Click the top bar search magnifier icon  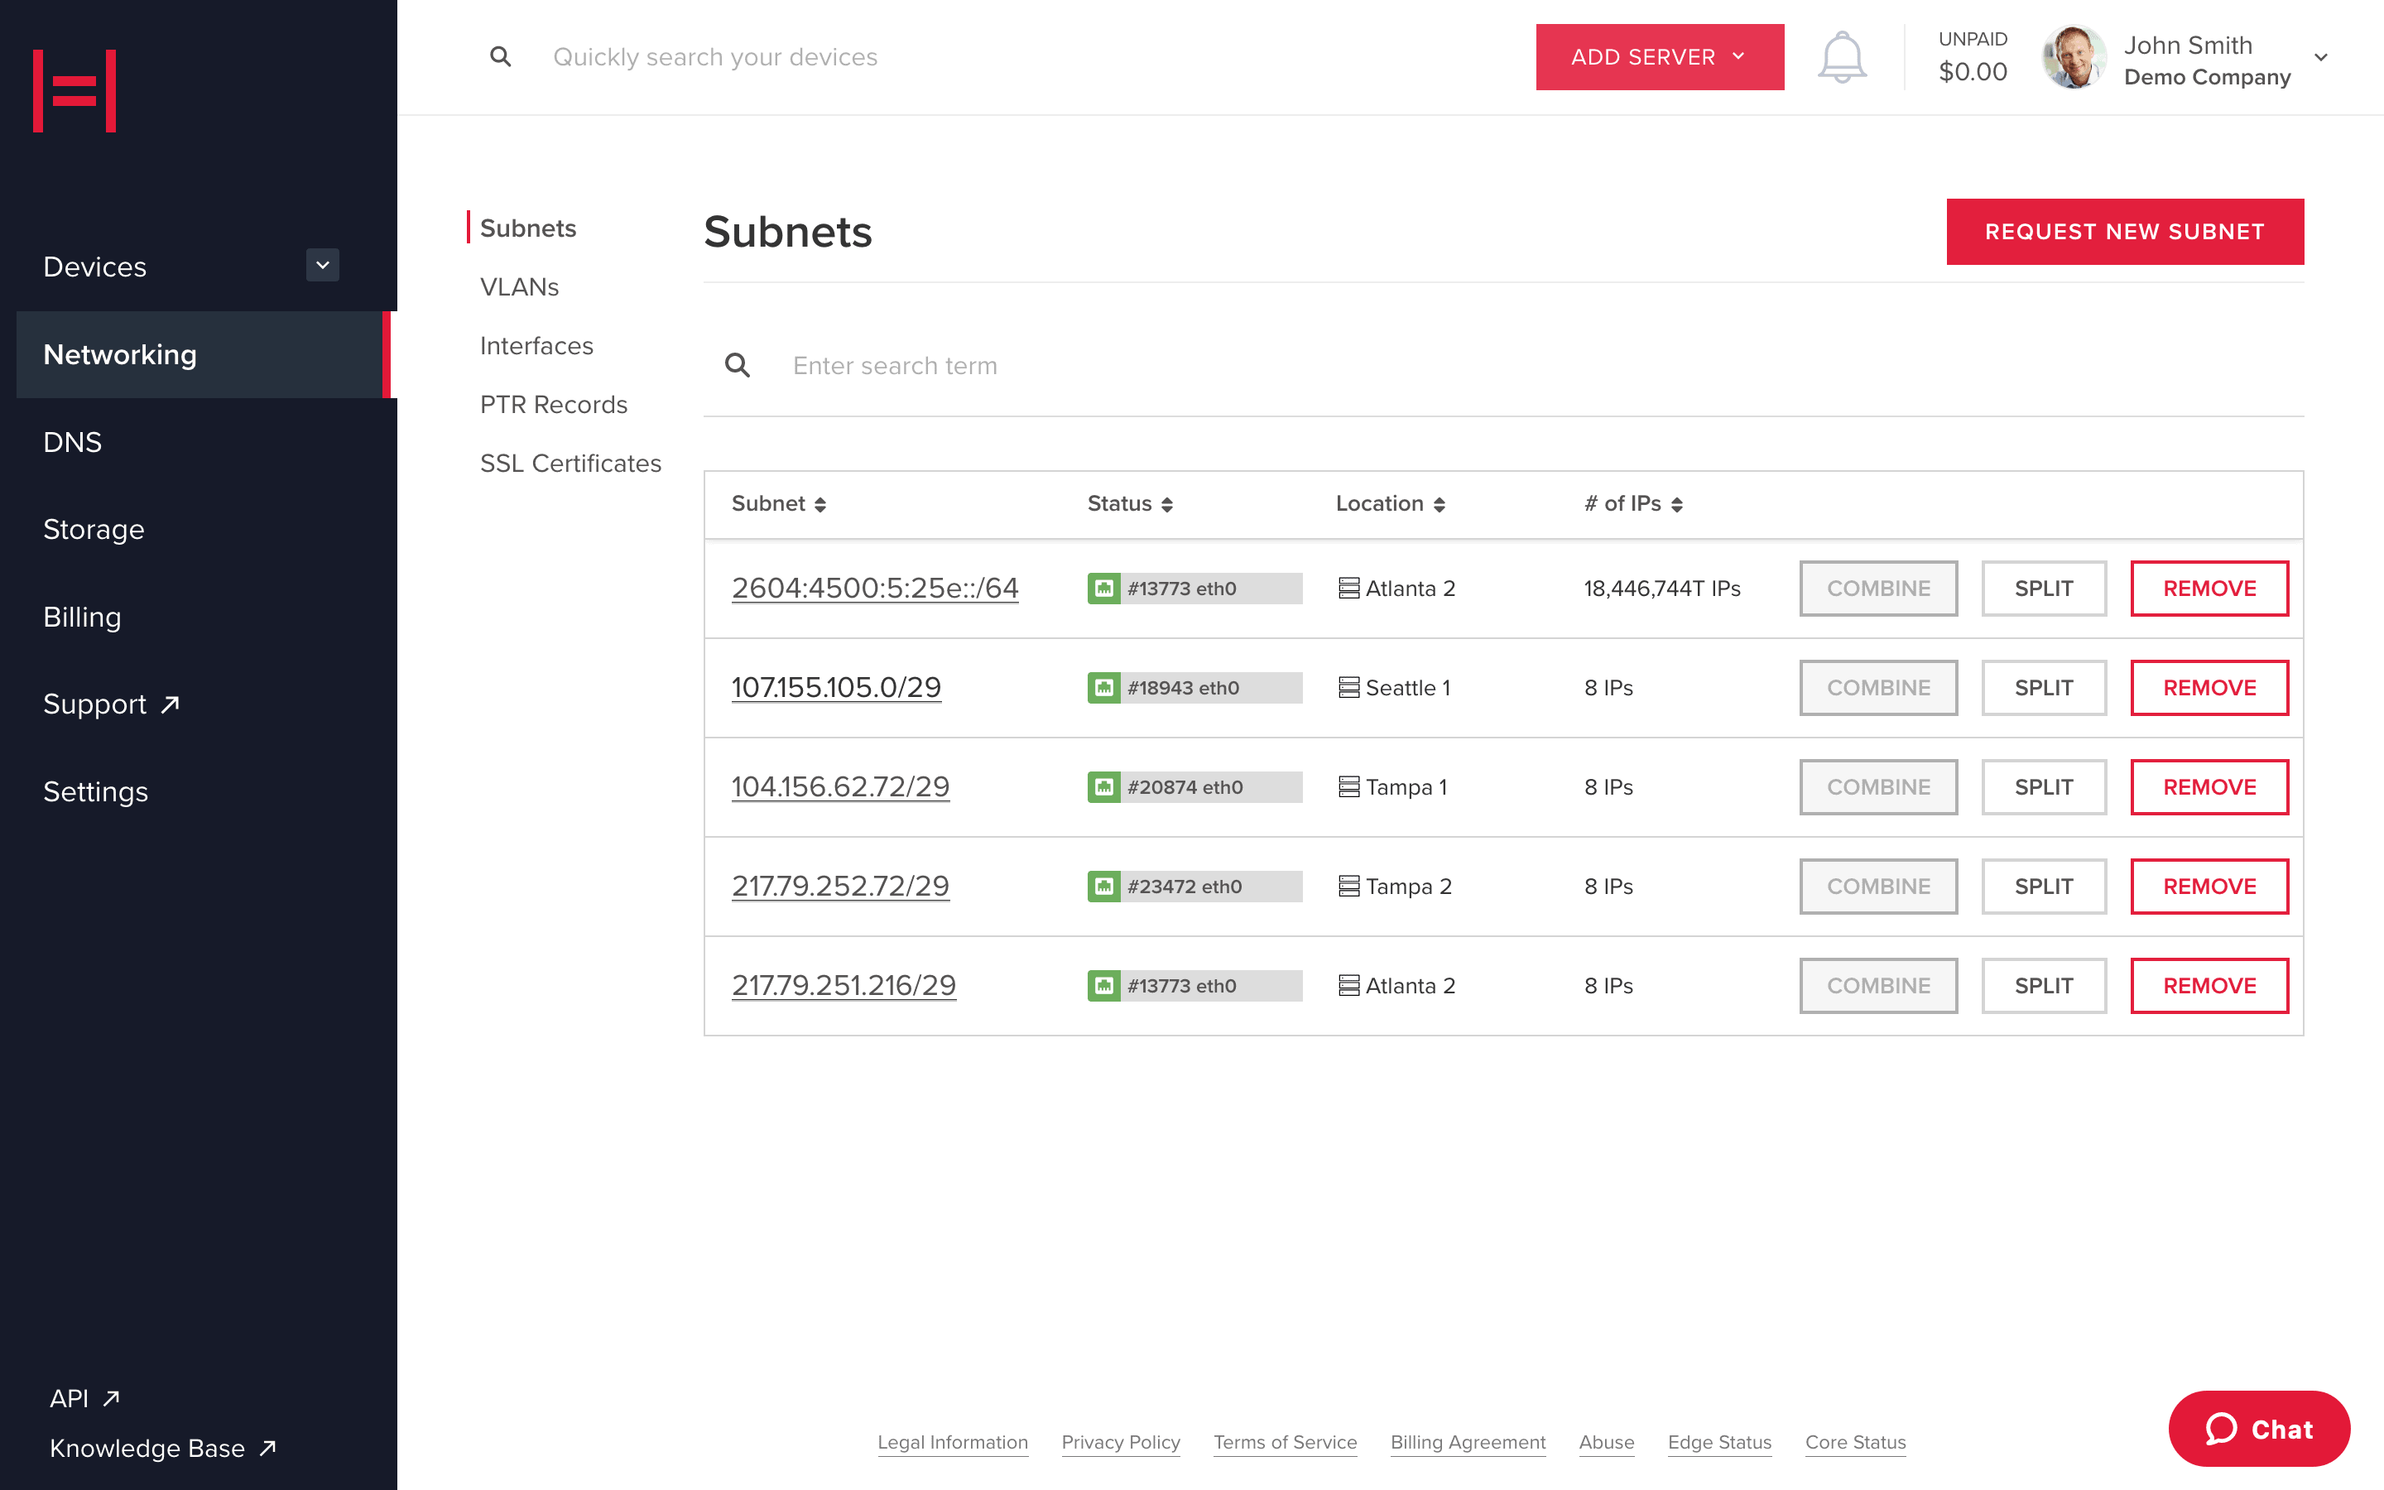click(501, 57)
